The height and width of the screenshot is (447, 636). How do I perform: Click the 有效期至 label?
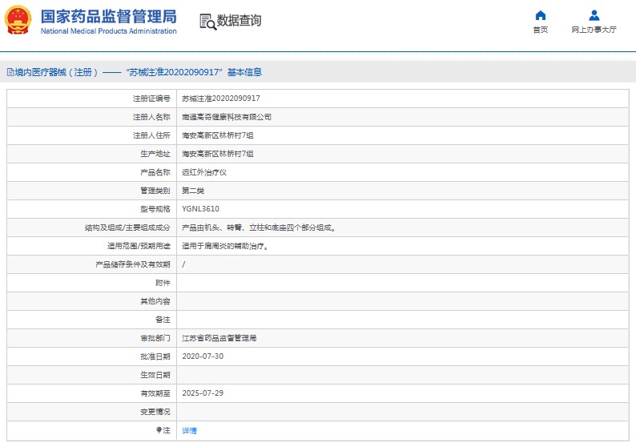click(x=155, y=393)
